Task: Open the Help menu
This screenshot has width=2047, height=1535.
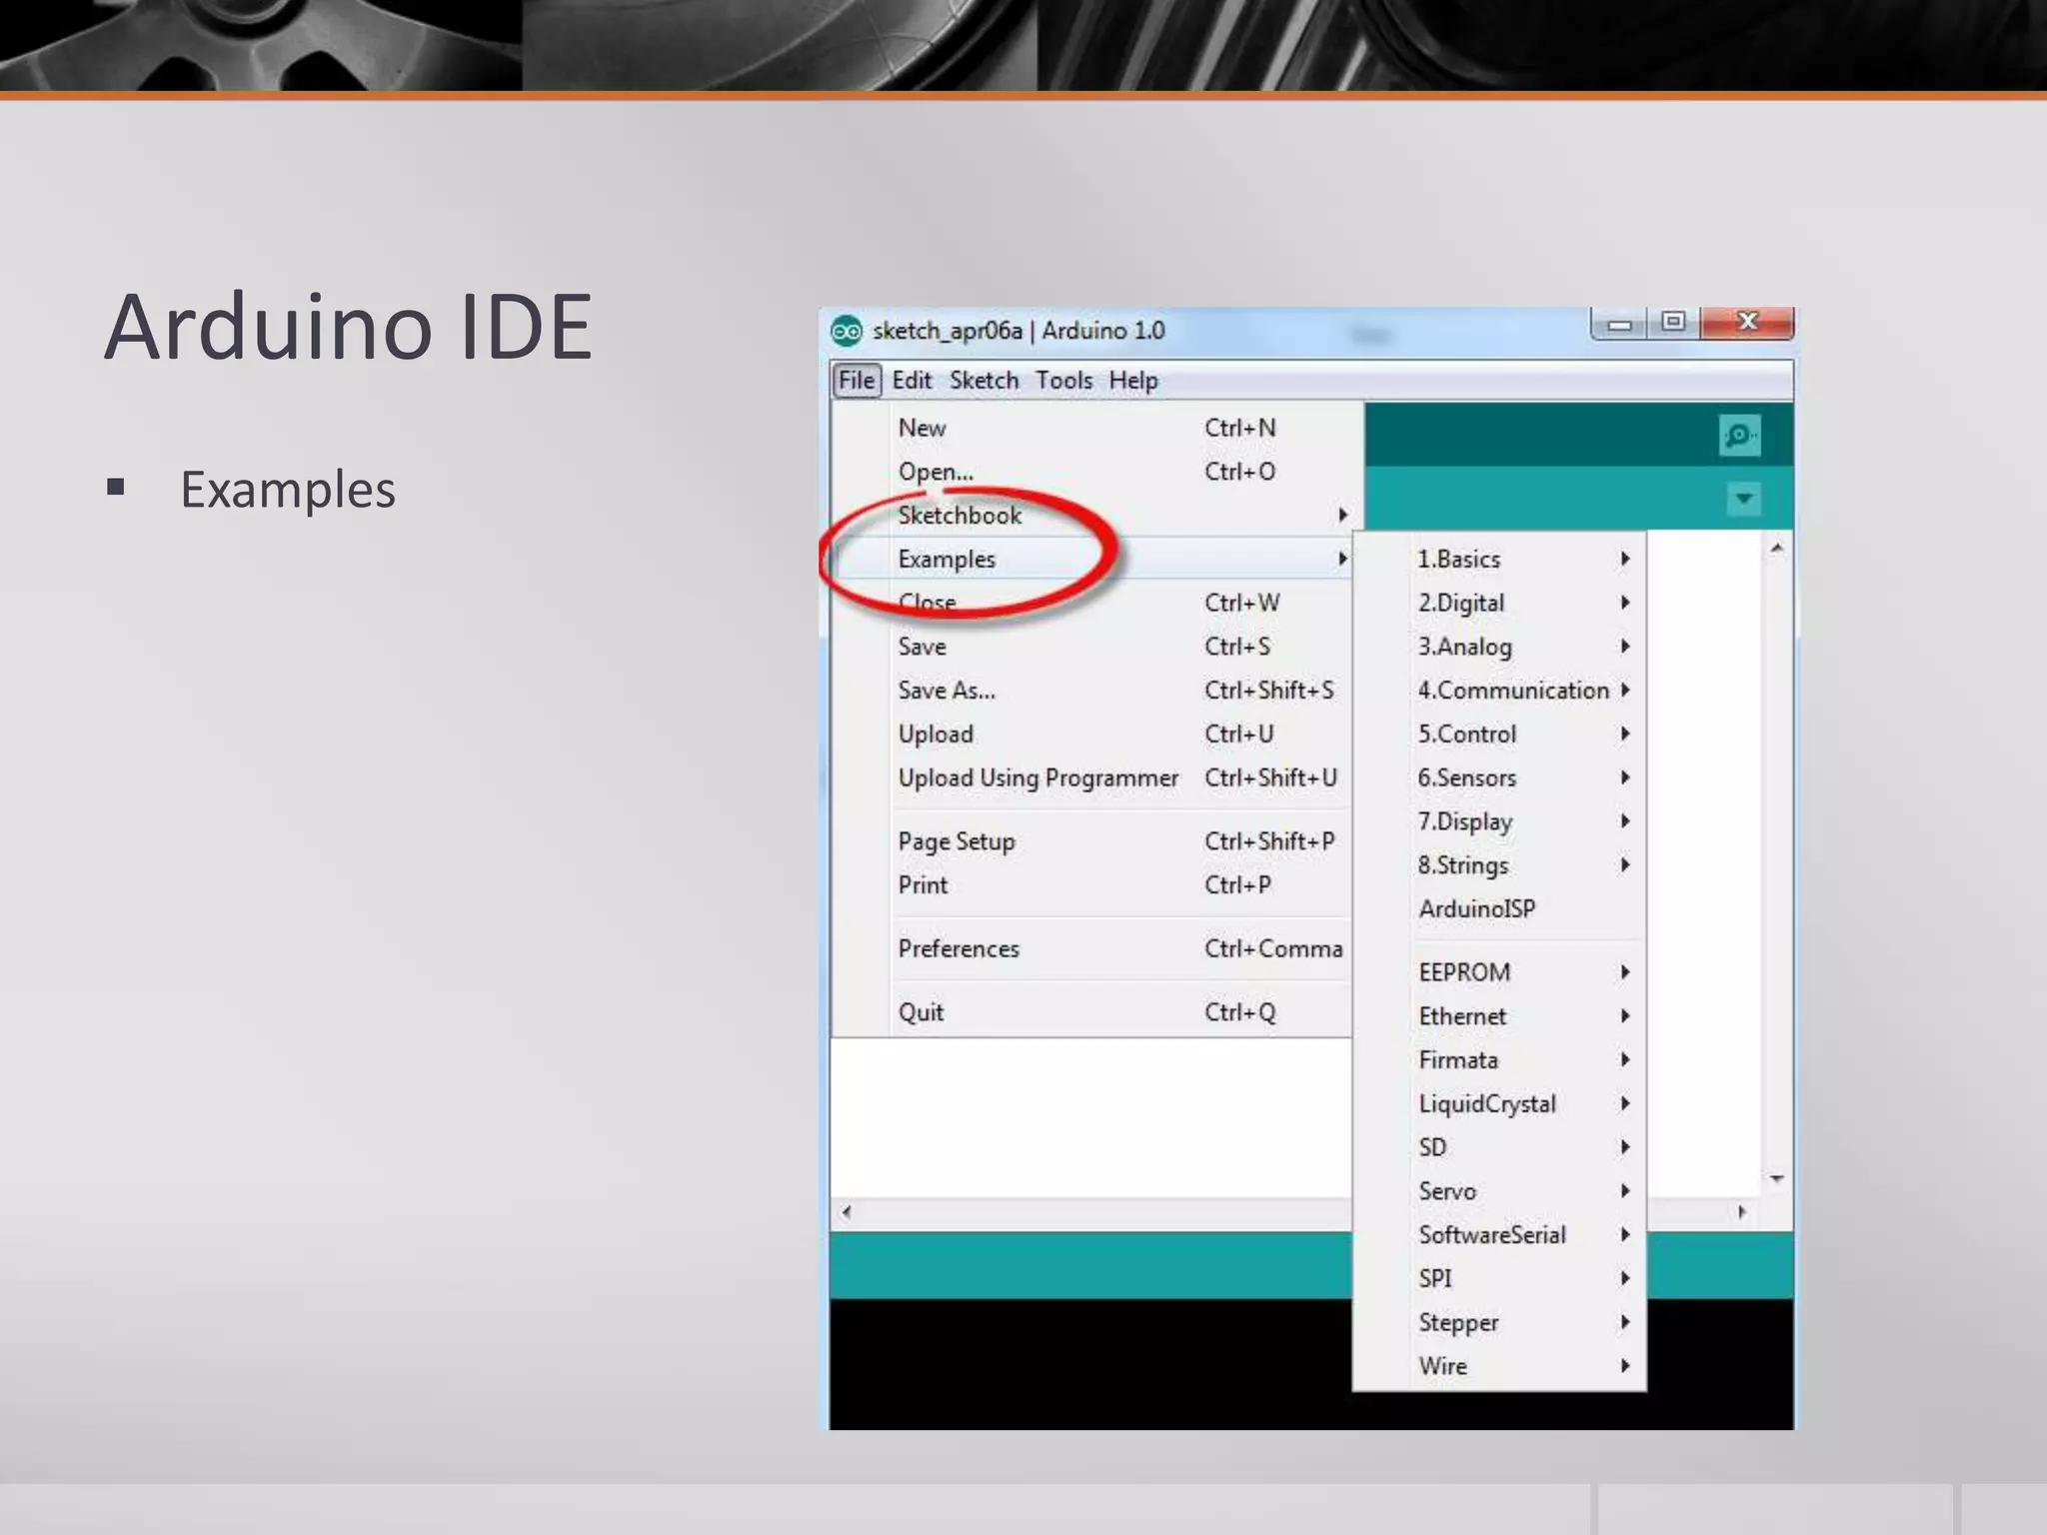Action: (x=1133, y=381)
